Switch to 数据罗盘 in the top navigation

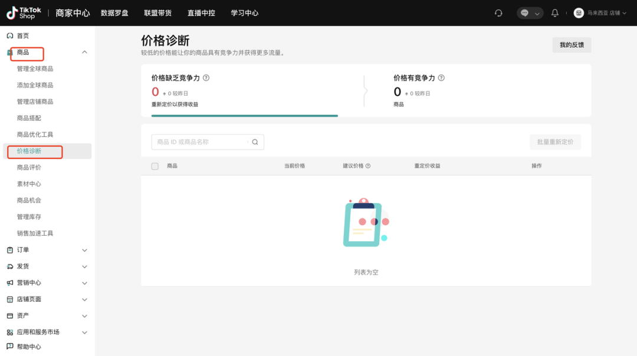(x=114, y=12)
